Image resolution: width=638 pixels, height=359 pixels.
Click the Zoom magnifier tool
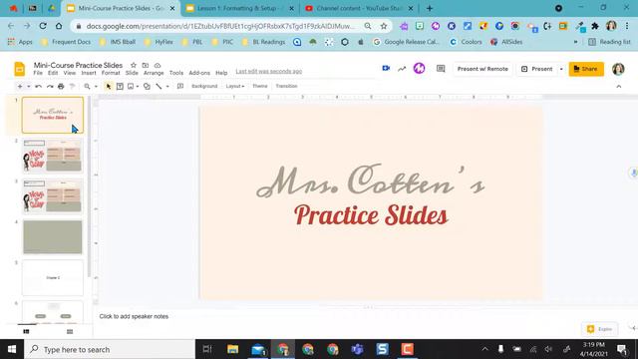click(x=87, y=87)
